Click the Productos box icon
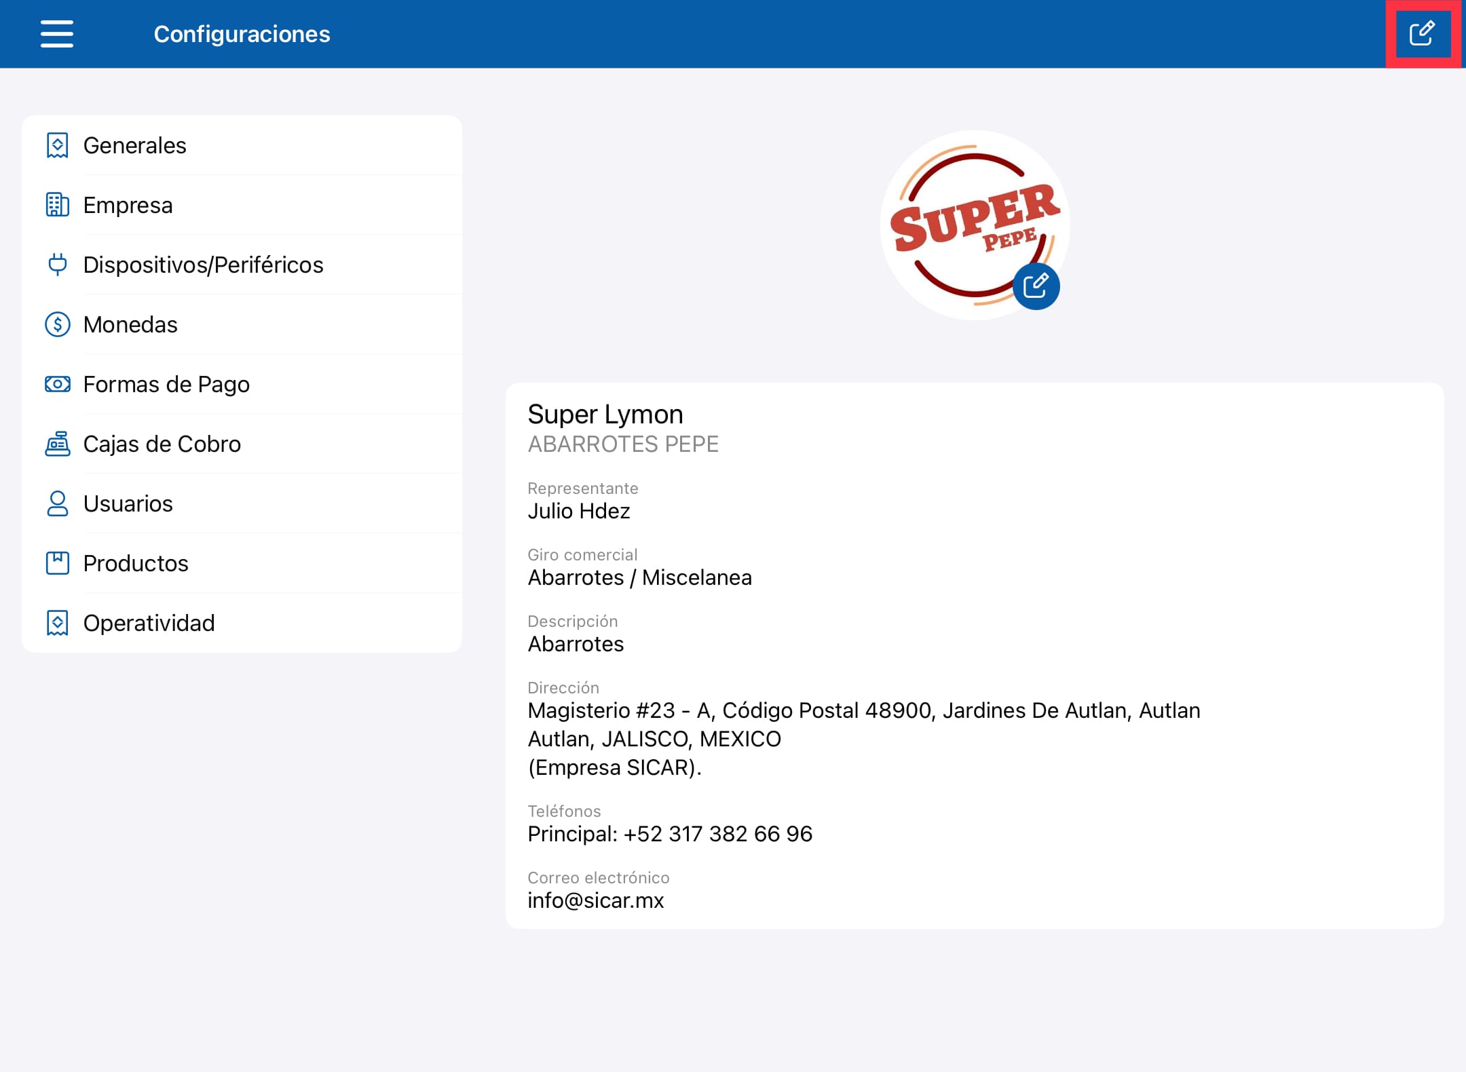Image resolution: width=1466 pixels, height=1072 pixels. pos(58,563)
